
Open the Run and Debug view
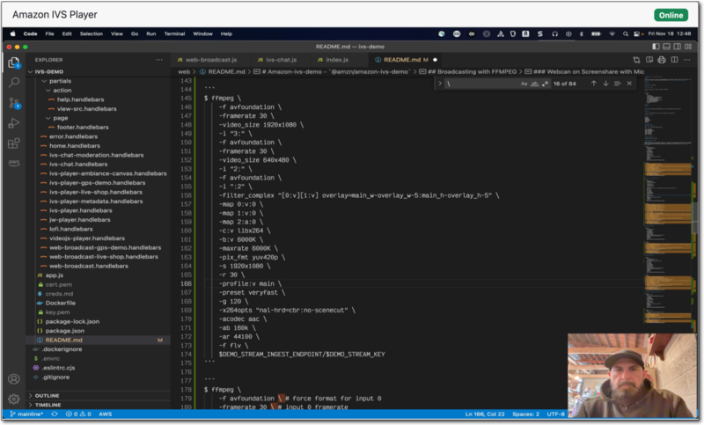(14, 123)
